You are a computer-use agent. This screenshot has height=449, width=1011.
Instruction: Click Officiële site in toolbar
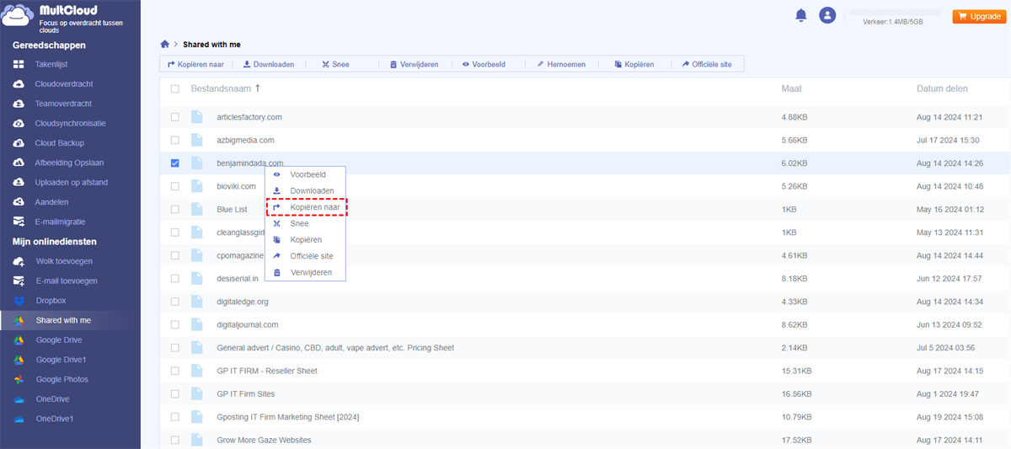point(707,64)
